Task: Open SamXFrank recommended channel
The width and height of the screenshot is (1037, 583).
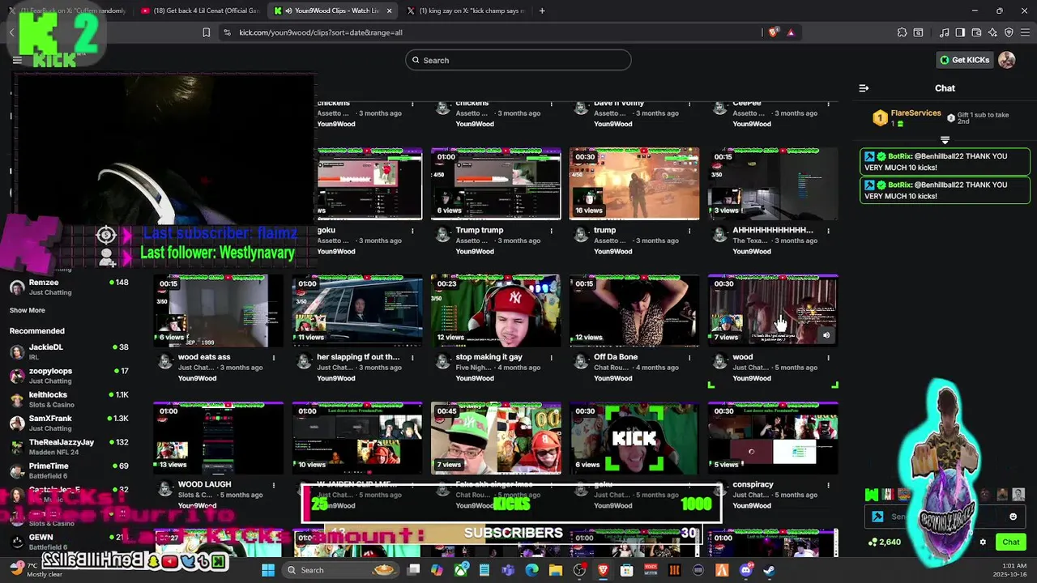Action: click(69, 423)
